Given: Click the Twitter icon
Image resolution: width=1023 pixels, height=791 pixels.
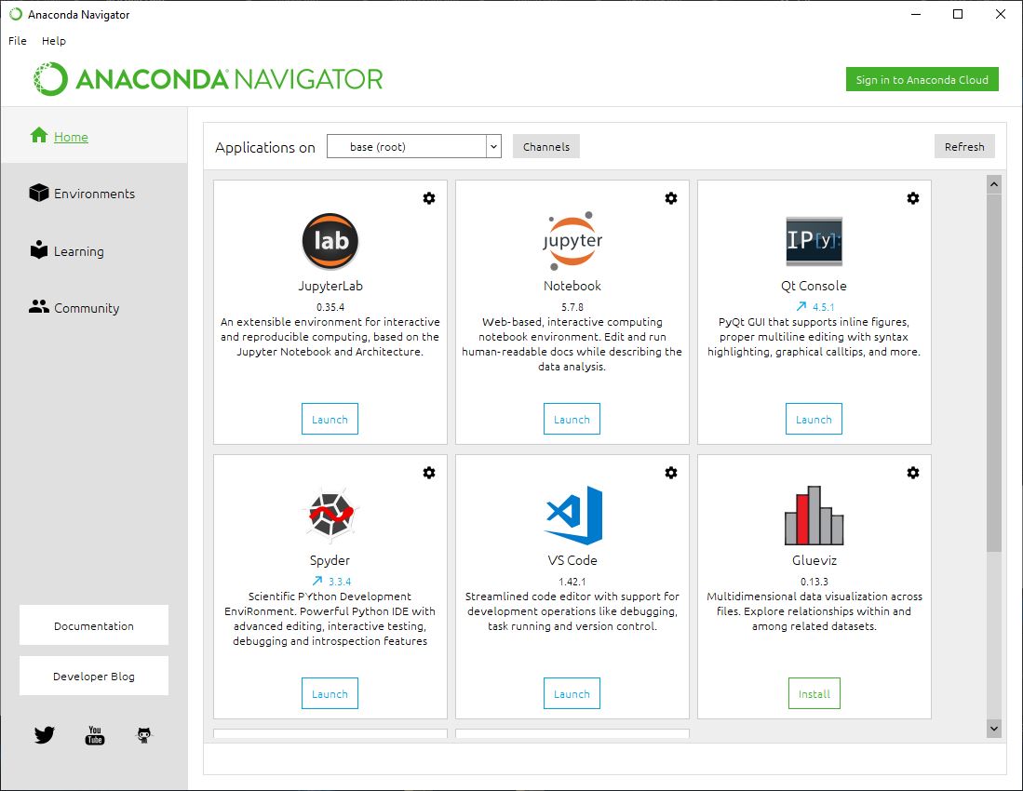Looking at the screenshot, I should (x=44, y=734).
